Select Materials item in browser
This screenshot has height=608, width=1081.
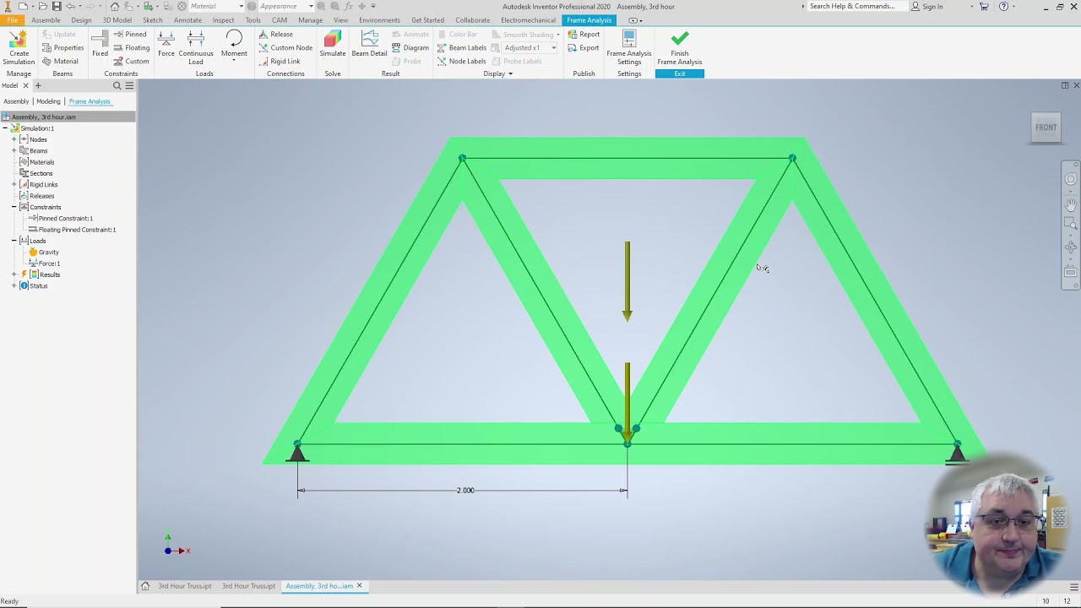[x=41, y=162]
